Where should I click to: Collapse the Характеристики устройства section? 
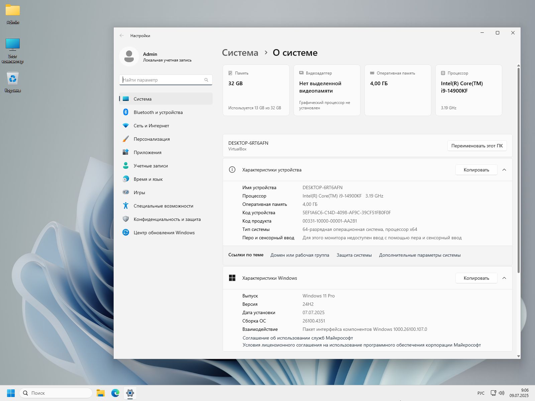(x=504, y=170)
